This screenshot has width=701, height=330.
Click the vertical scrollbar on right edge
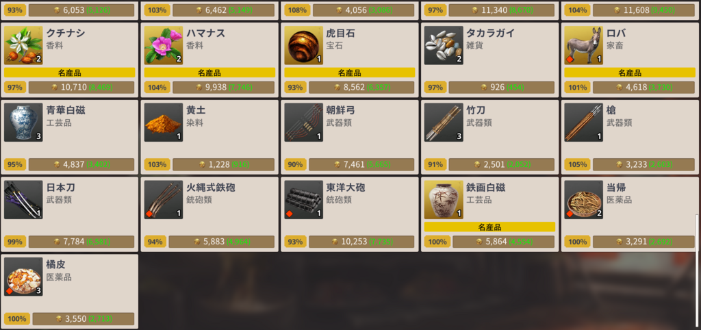pyautogui.click(x=698, y=231)
